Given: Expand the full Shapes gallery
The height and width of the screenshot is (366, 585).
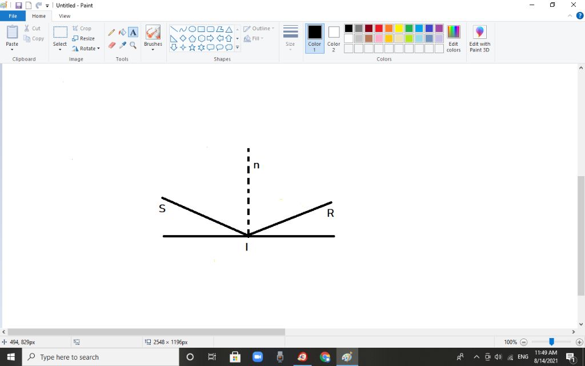Looking at the screenshot, I should coord(237,47).
